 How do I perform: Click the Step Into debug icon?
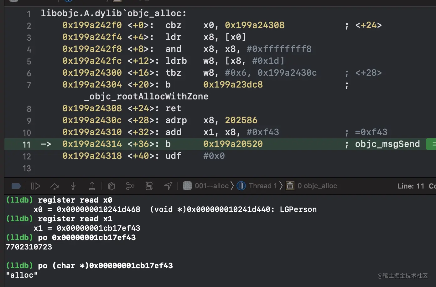[x=73, y=186]
